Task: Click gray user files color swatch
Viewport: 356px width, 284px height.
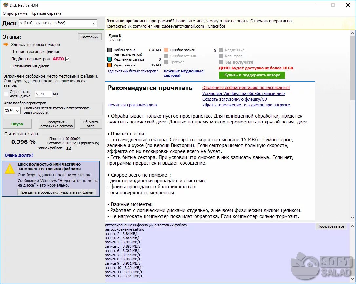Action: (x=109, y=50)
